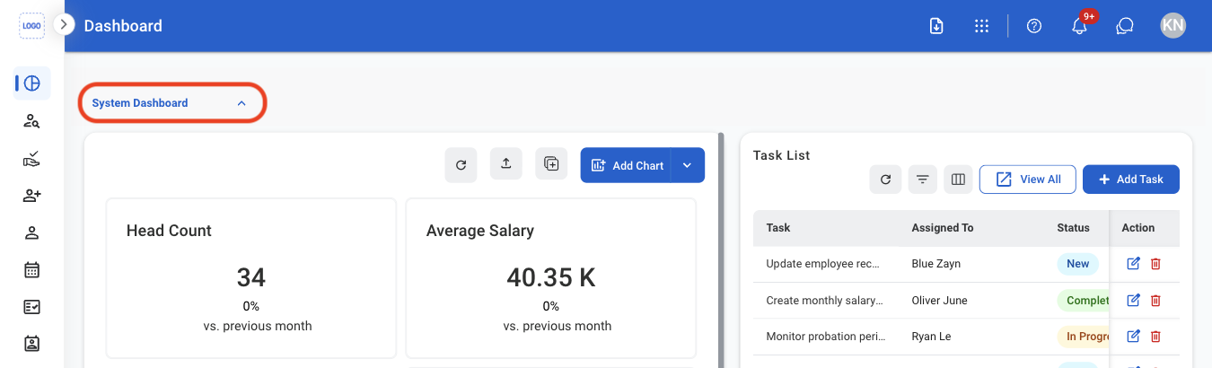
Task: Open the help question mark icon
Action: point(1034,26)
